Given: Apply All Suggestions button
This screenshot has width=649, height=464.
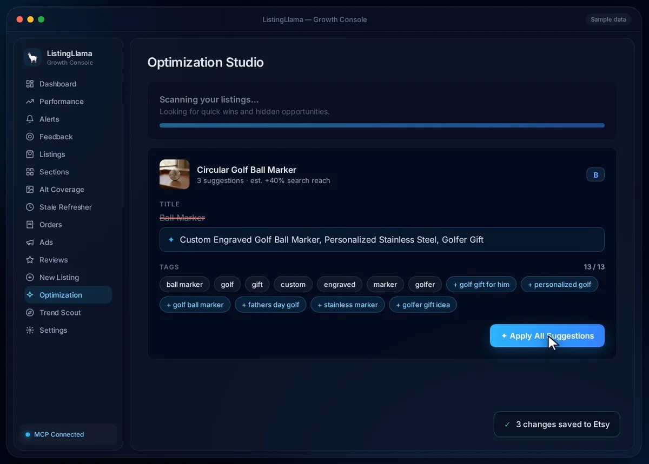Looking at the screenshot, I should pos(547,335).
